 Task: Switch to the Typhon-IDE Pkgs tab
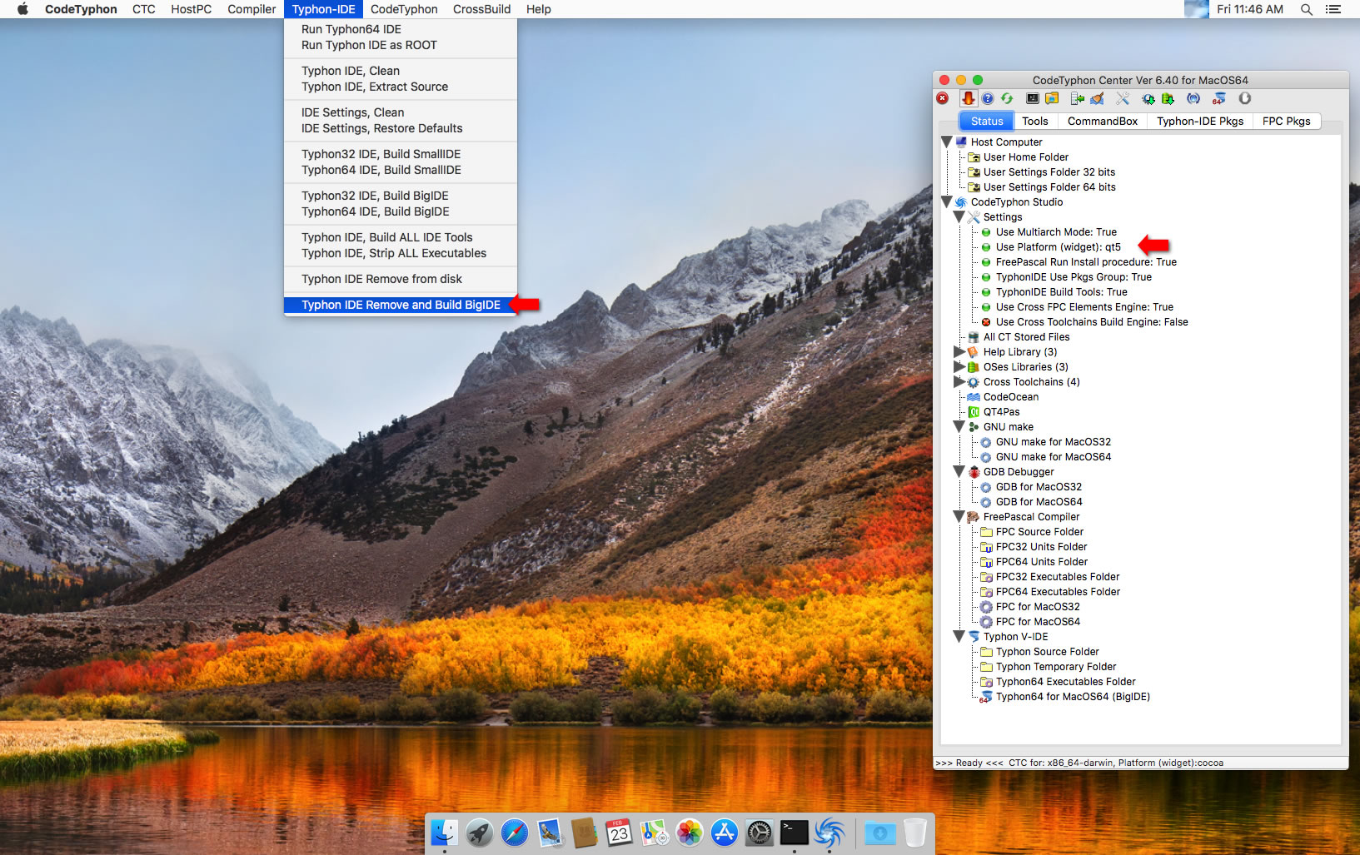(x=1200, y=121)
